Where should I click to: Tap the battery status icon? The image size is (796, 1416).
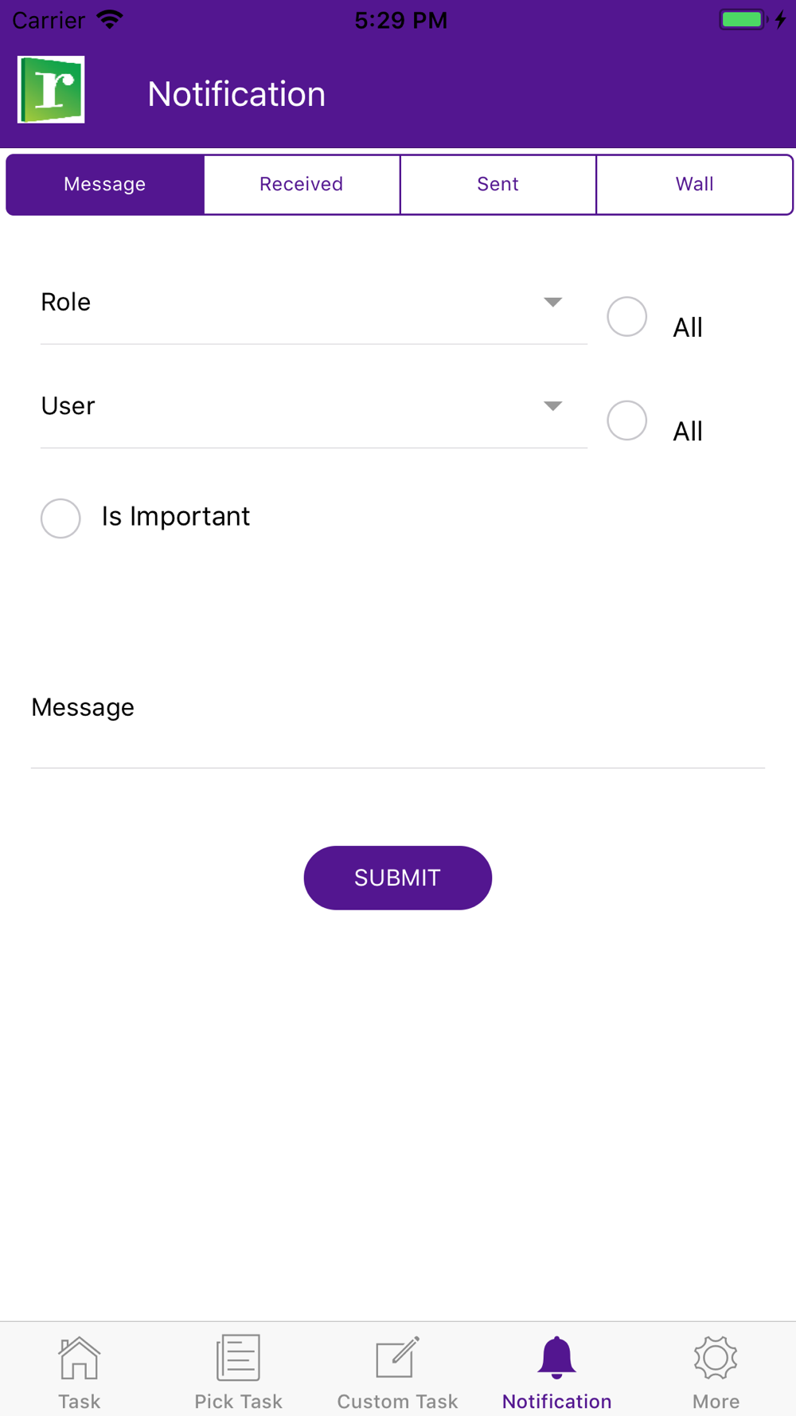coord(743,20)
